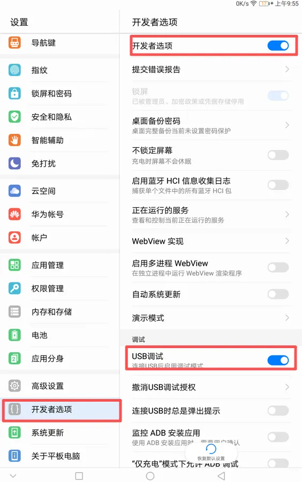This screenshot has width=302, height=482.
Task: Select 系统更新 in settings list
Action: [60, 433]
